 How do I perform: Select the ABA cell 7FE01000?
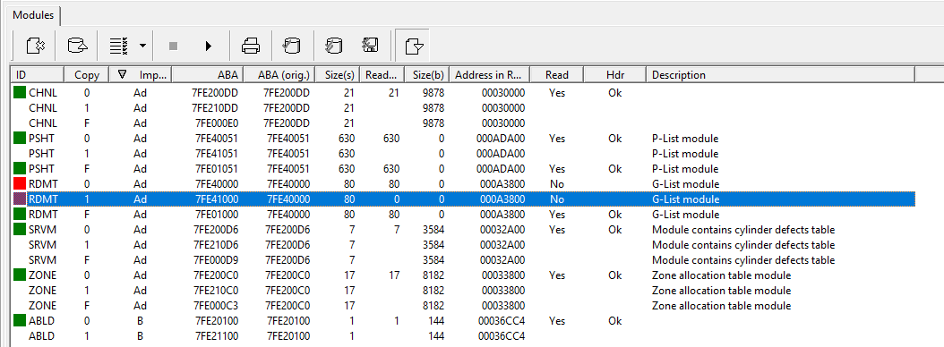click(x=217, y=214)
